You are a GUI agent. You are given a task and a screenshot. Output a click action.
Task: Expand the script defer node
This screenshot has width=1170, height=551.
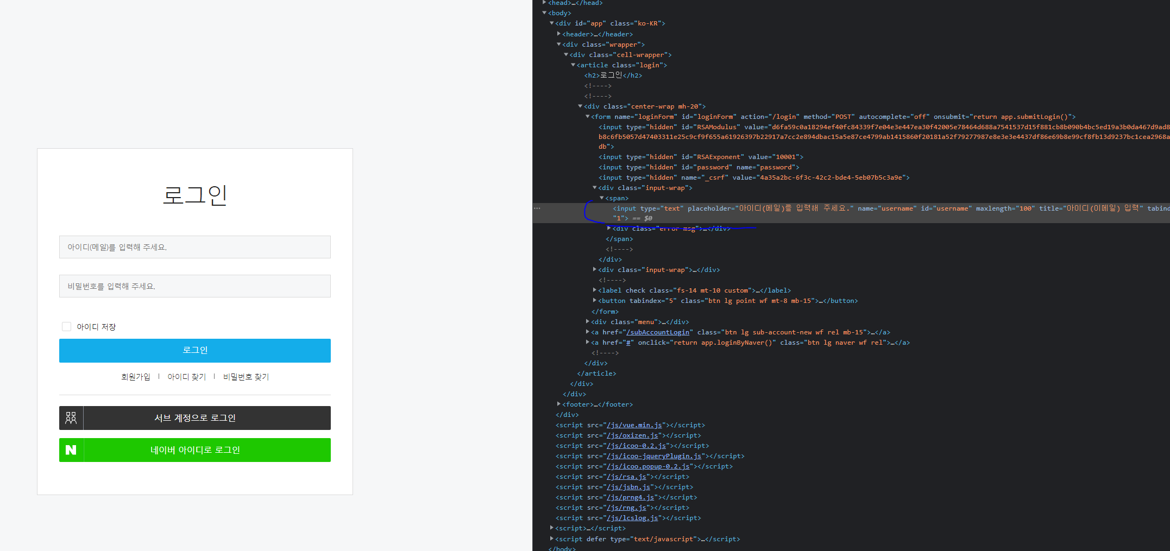click(x=551, y=539)
